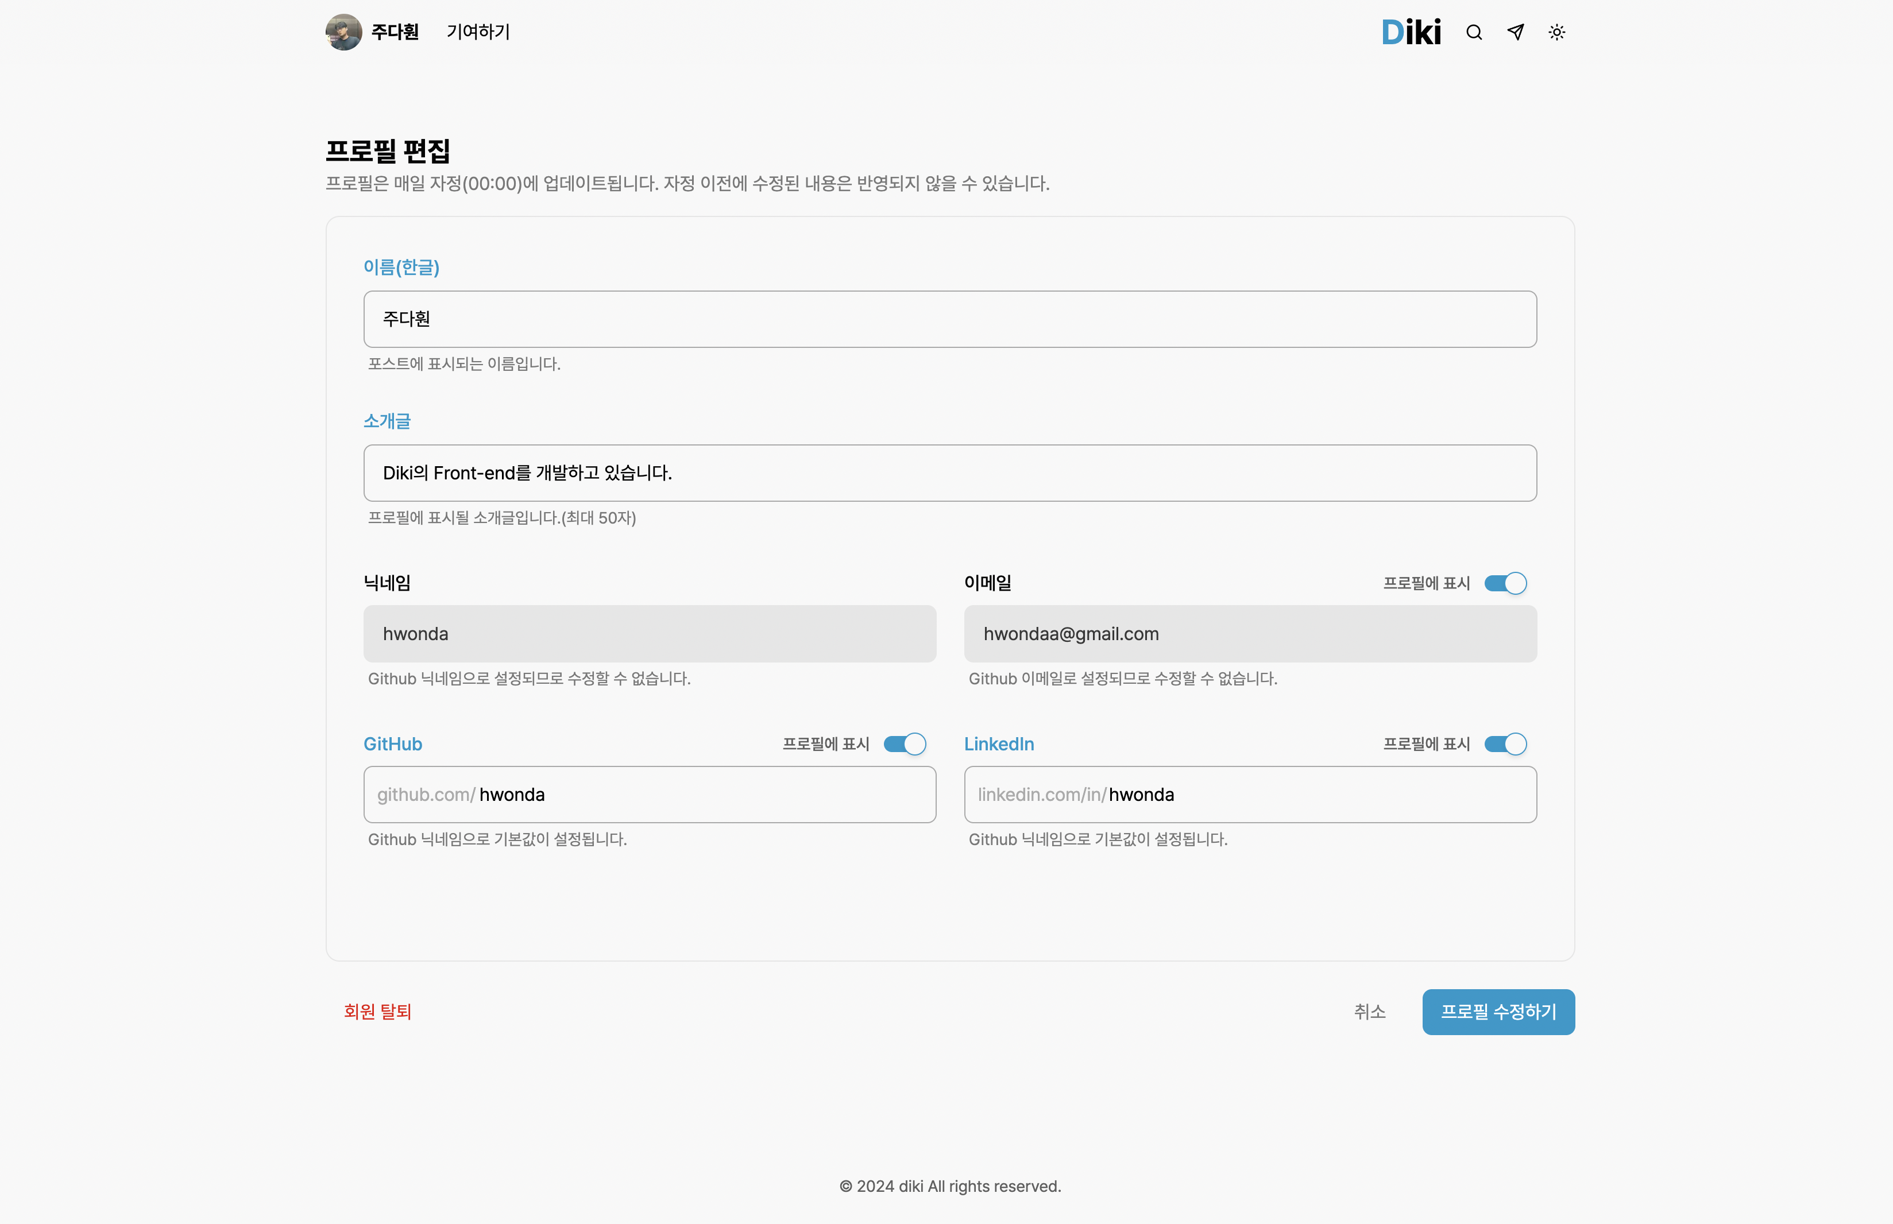Click the red 회원 탈퇴 link
This screenshot has height=1224, width=1893.
(377, 1012)
